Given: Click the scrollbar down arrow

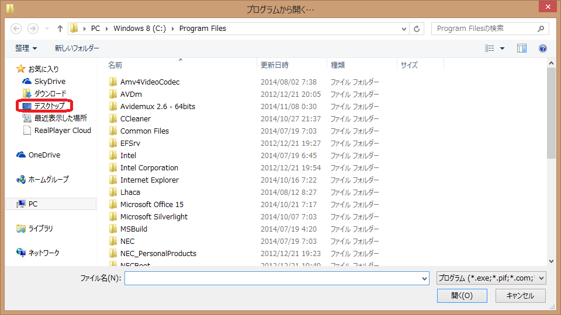Looking at the screenshot, I should coord(551,261).
